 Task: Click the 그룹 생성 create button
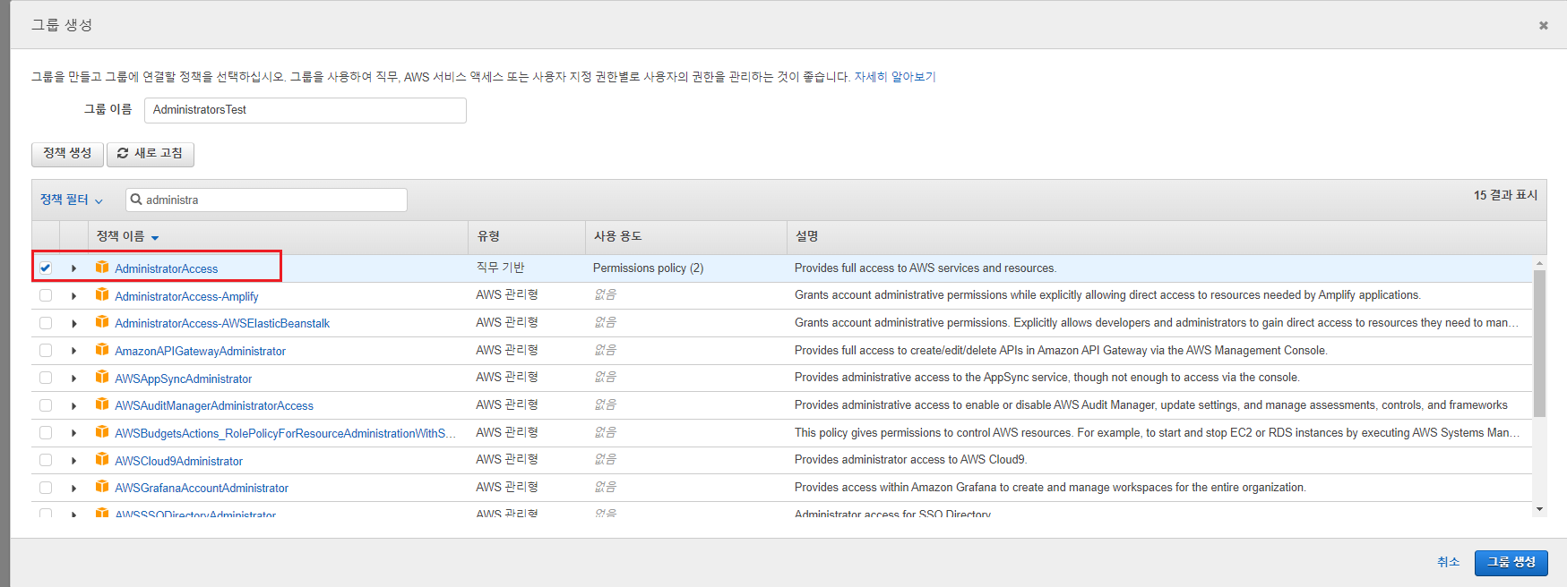1511,562
